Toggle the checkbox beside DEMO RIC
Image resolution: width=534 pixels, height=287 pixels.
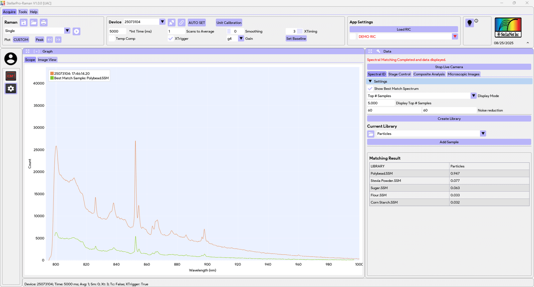pos(353,37)
